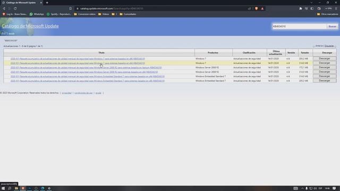The height and width of the screenshot is (191, 340).
Task: Open the browser main menu icon
Action: coord(336,8)
